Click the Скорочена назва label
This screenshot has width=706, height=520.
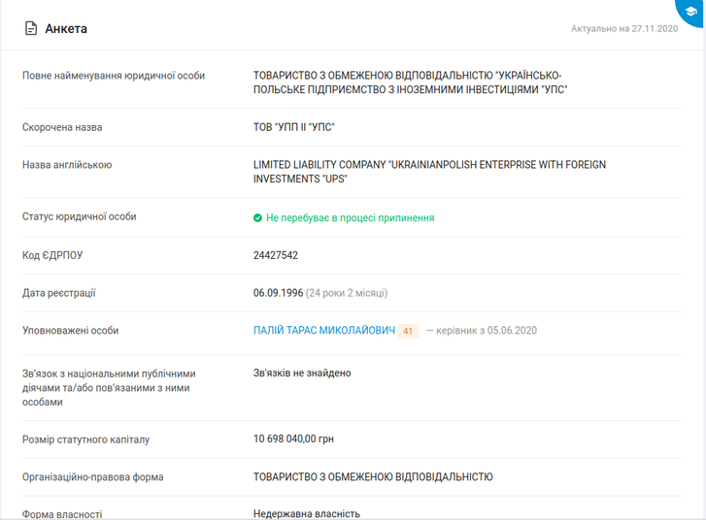click(62, 127)
